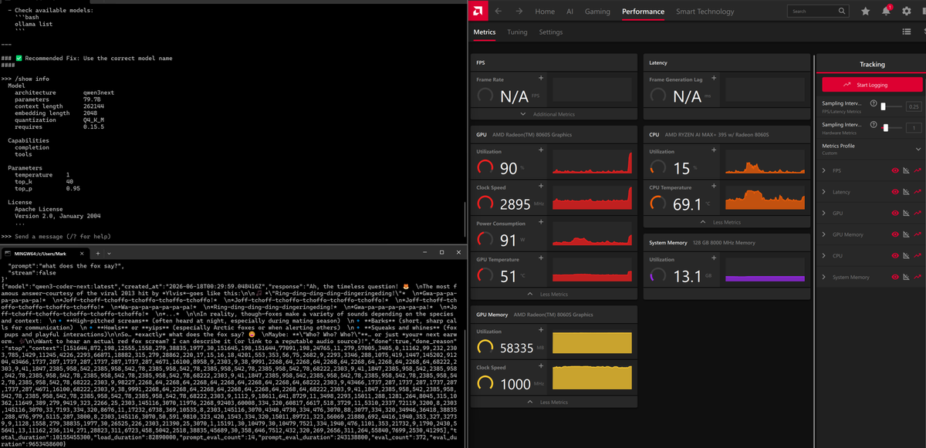This screenshot has height=448, width=926.
Task: Go back with the back arrow
Action: point(498,12)
